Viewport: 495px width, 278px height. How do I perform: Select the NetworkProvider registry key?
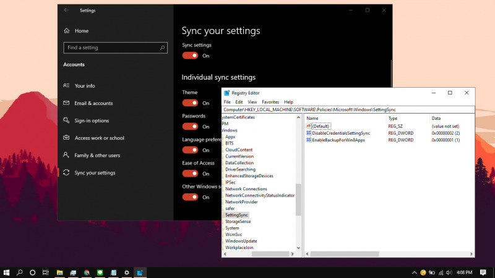click(x=241, y=202)
